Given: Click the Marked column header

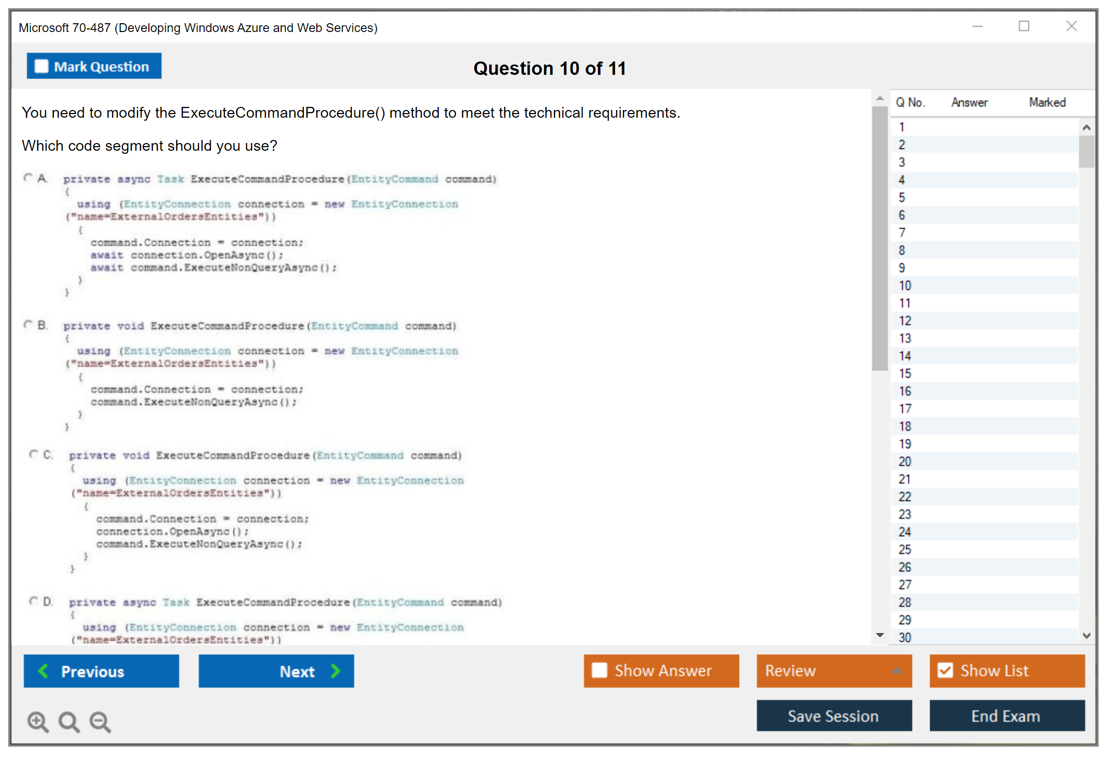Looking at the screenshot, I should coord(1047,102).
